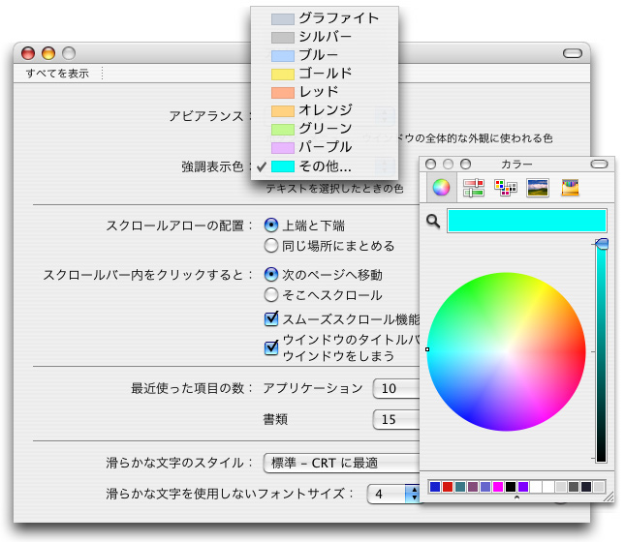Select 上端と下端 radio button
Viewport: 625px width, 542px height.
[x=271, y=226]
